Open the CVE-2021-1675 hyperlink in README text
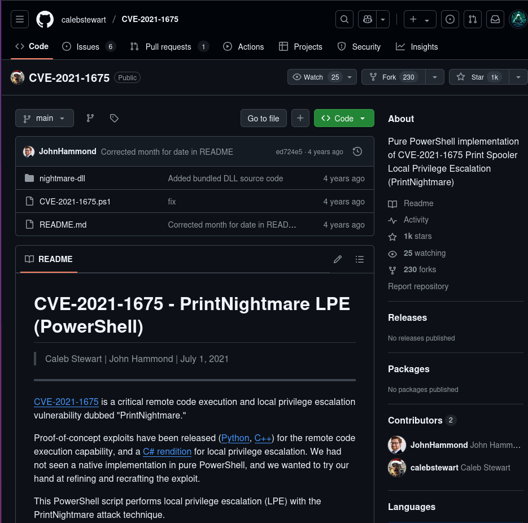 (66, 402)
